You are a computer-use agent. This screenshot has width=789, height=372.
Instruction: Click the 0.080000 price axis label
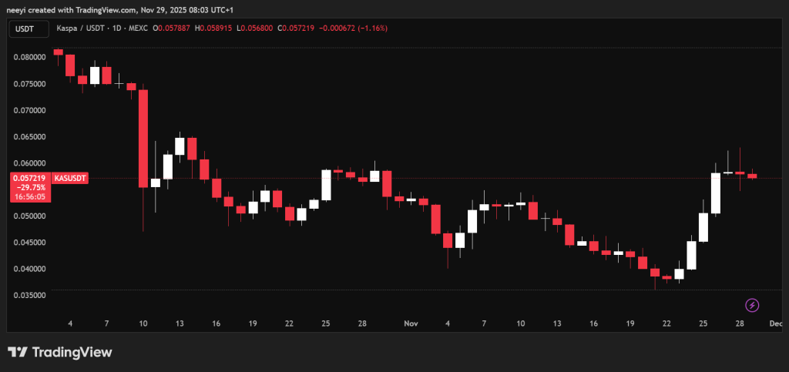click(x=29, y=57)
